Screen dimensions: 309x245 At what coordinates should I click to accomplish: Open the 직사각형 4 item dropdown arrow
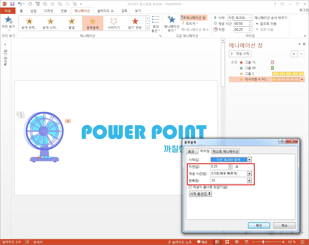[302, 80]
